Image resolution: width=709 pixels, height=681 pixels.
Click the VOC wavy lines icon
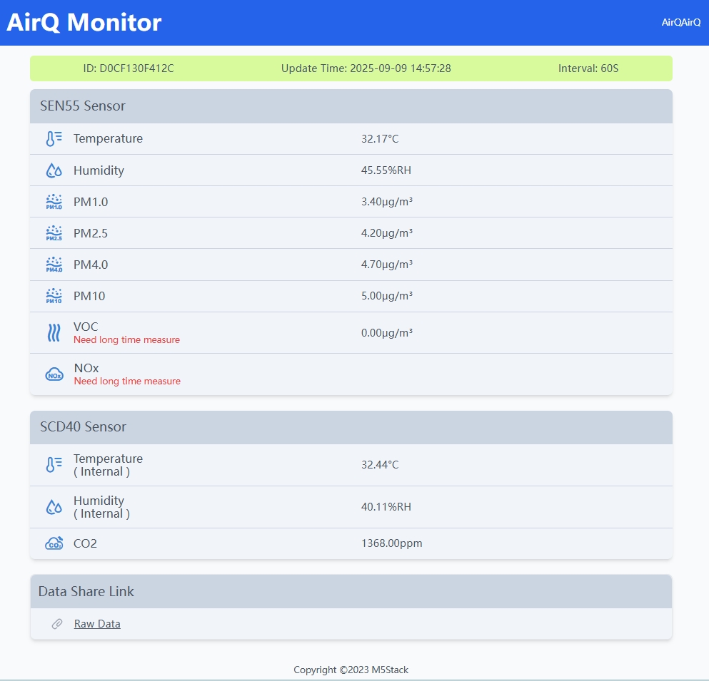point(54,333)
